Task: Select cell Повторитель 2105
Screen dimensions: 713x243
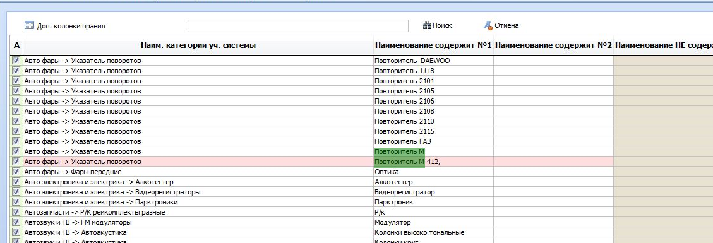Action: [433, 91]
